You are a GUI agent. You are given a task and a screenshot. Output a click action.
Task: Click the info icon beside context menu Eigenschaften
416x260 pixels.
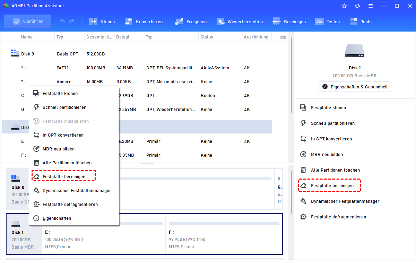pyautogui.click(x=36, y=218)
